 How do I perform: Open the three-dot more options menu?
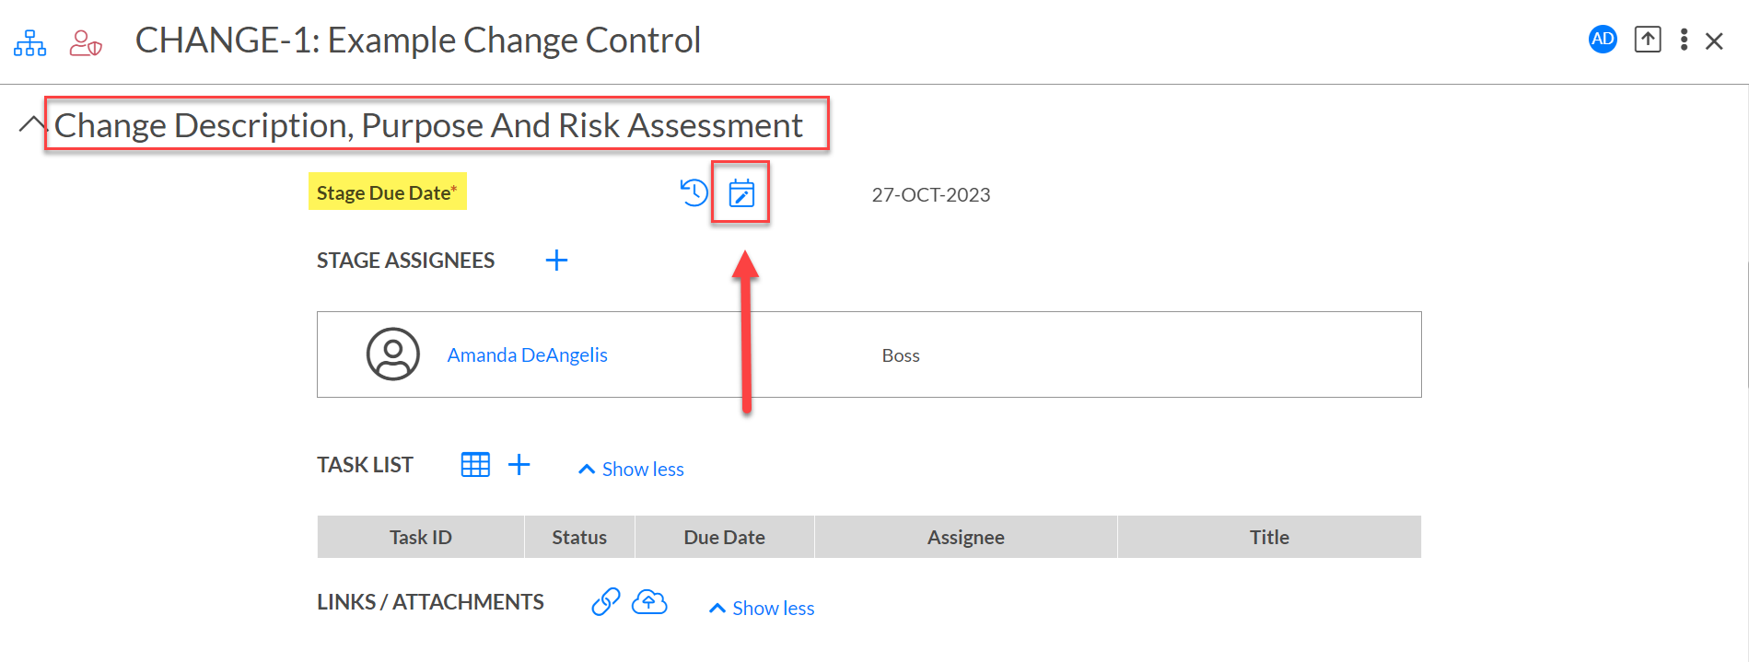tap(1684, 40)
